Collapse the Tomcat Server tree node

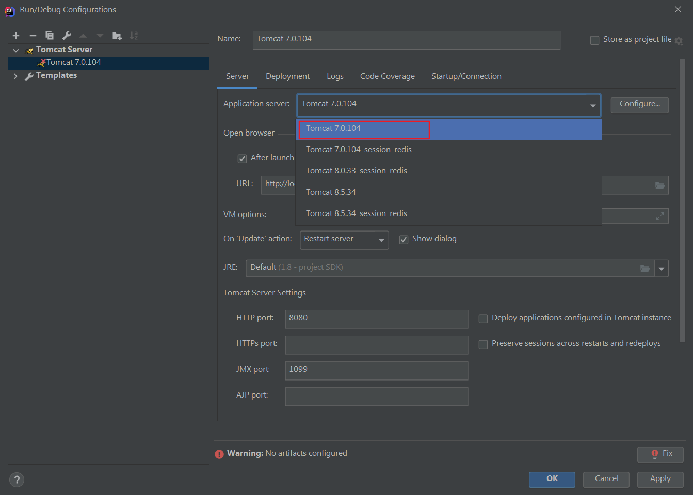click(16, 50)
